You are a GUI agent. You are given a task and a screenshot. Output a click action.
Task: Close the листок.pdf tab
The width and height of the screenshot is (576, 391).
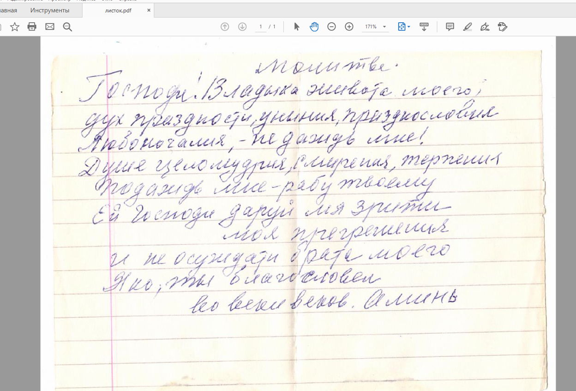149,10
